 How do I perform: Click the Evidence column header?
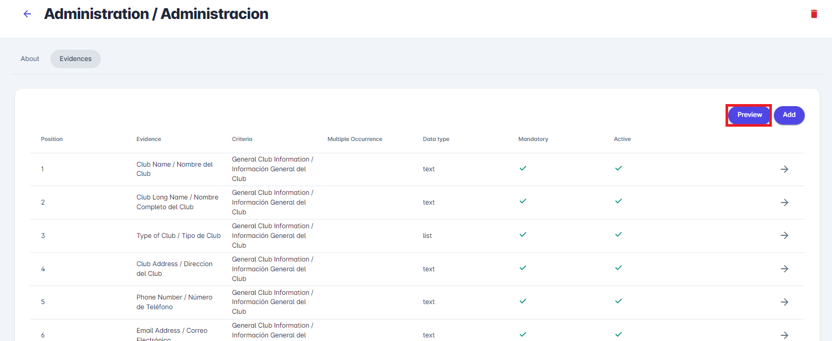pyautogui.click(x=149, y=139)
